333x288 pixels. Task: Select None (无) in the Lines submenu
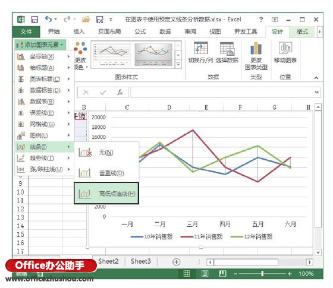click(106, 152)
